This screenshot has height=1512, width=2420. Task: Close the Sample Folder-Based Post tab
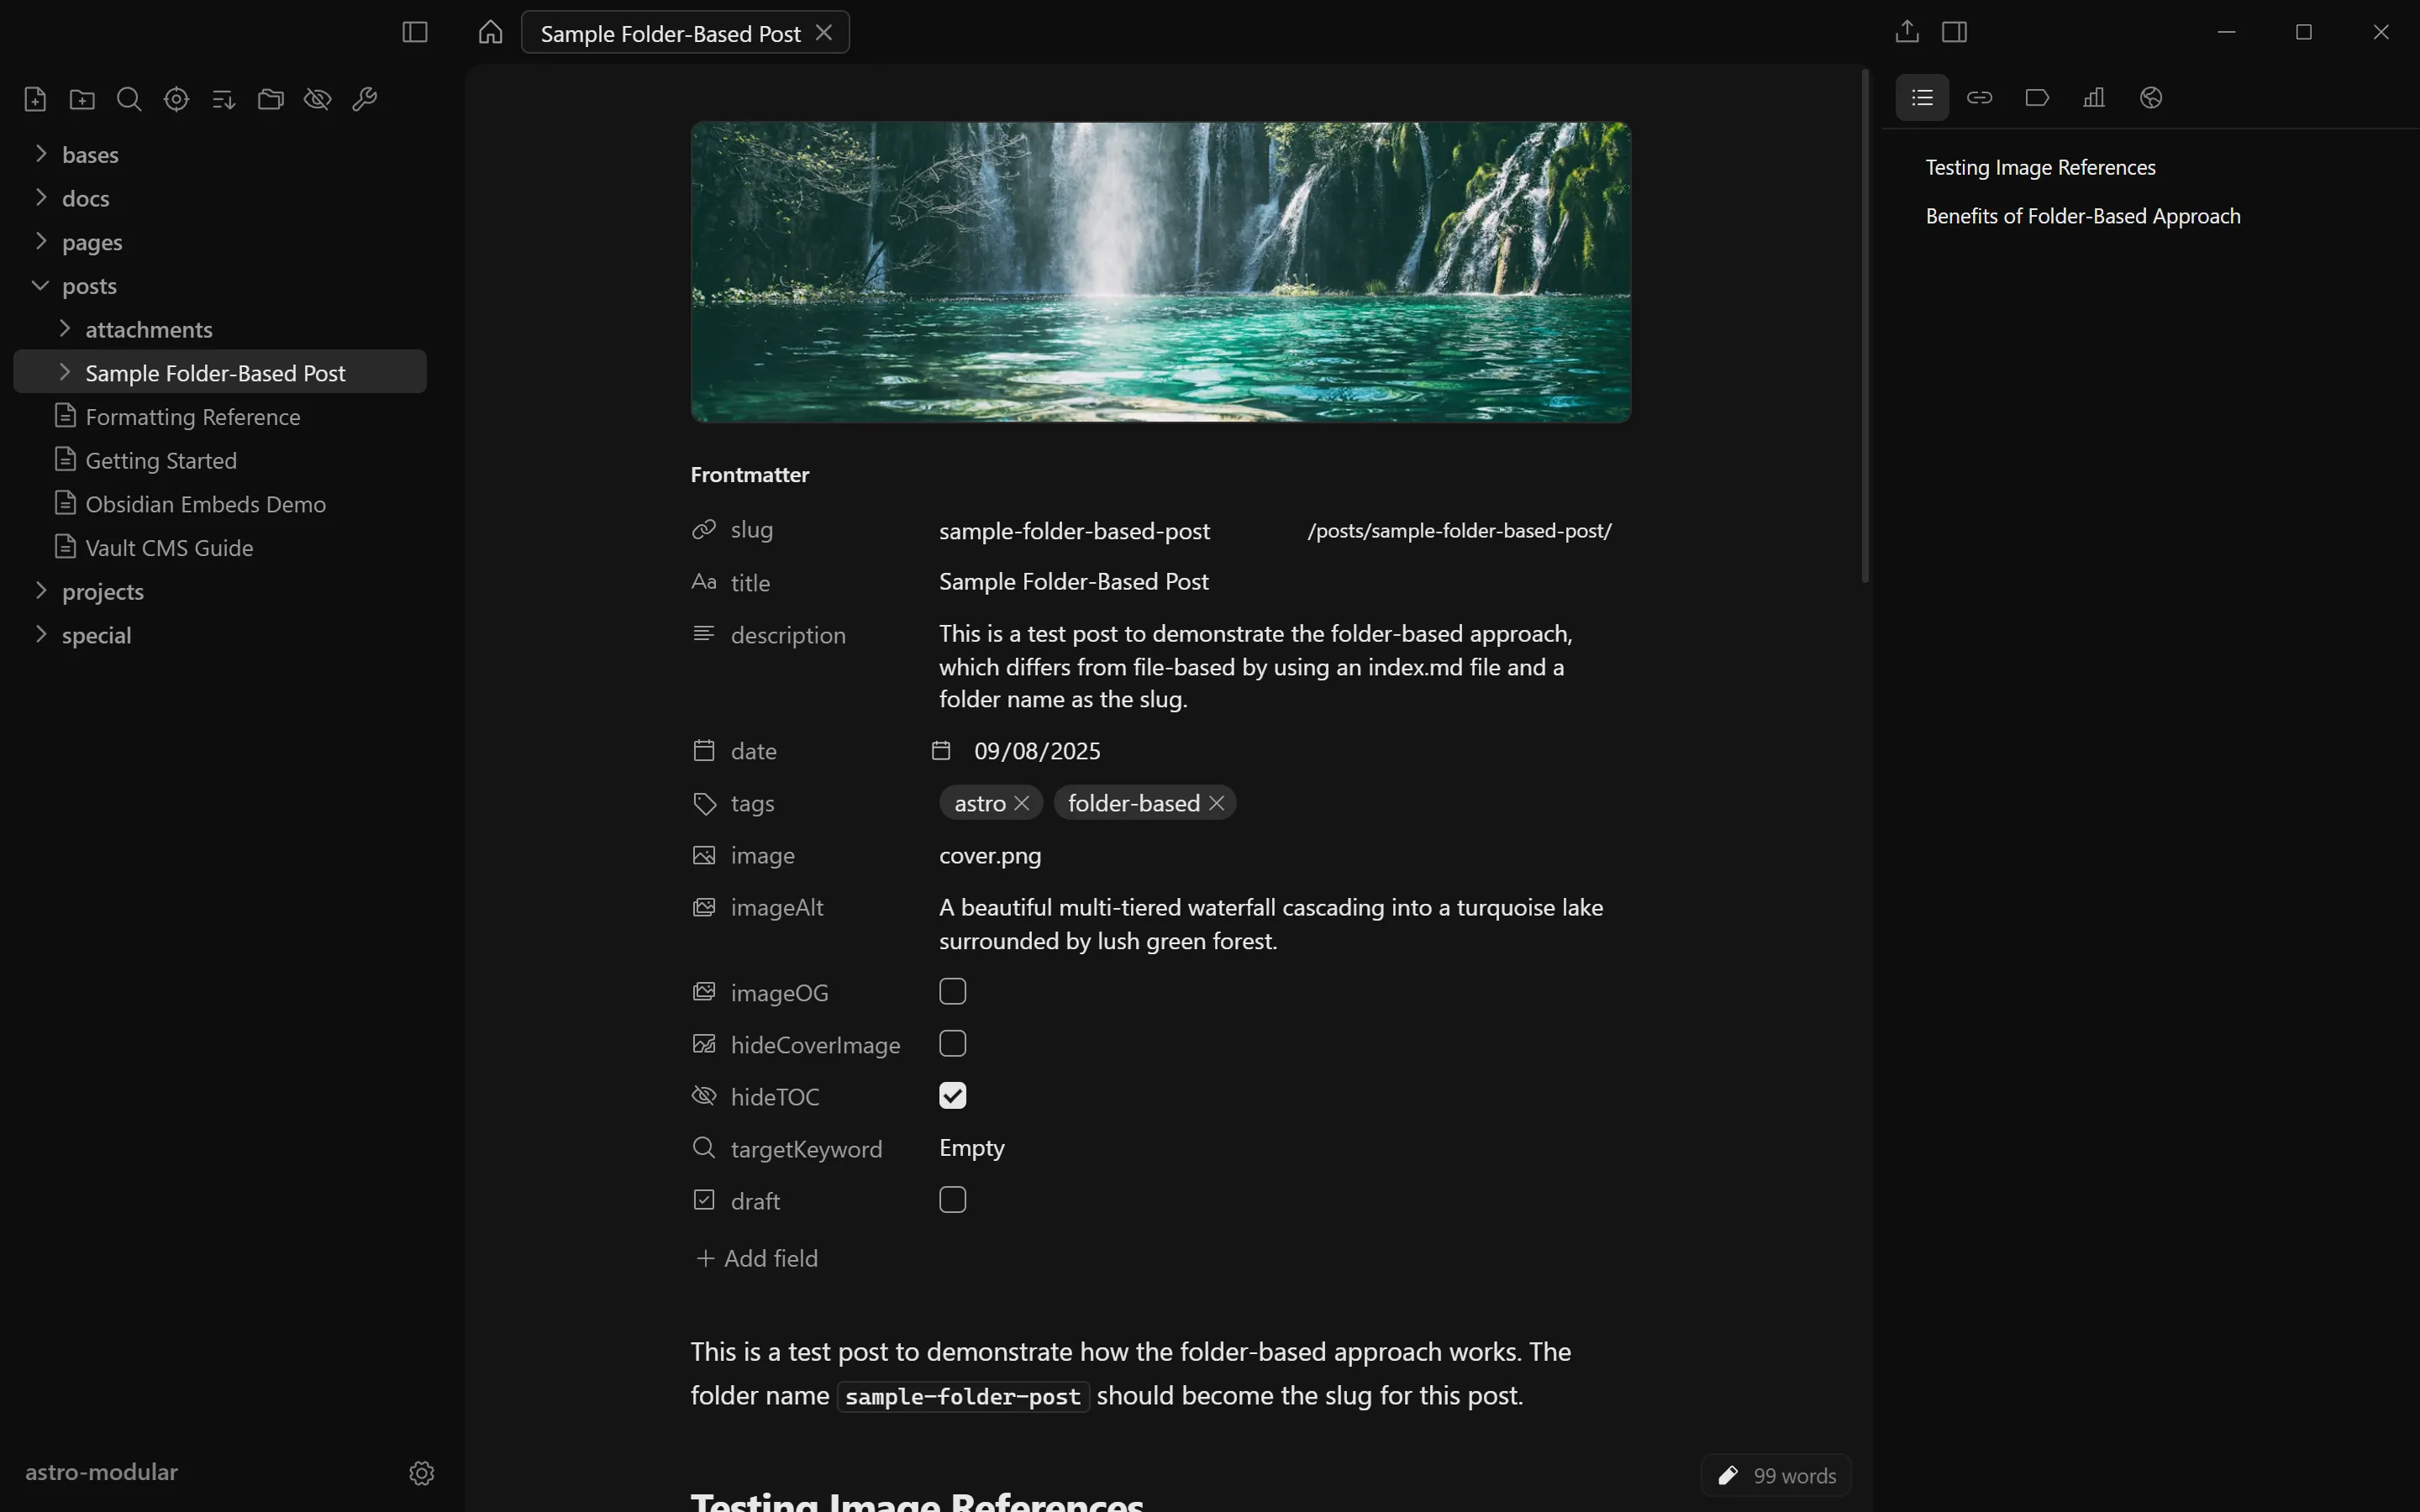[824, 33]
